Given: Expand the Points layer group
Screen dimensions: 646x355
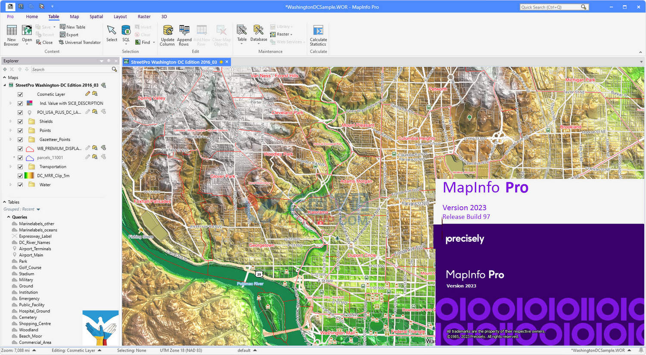Looking at the screenshot, I should coord(11,131).
